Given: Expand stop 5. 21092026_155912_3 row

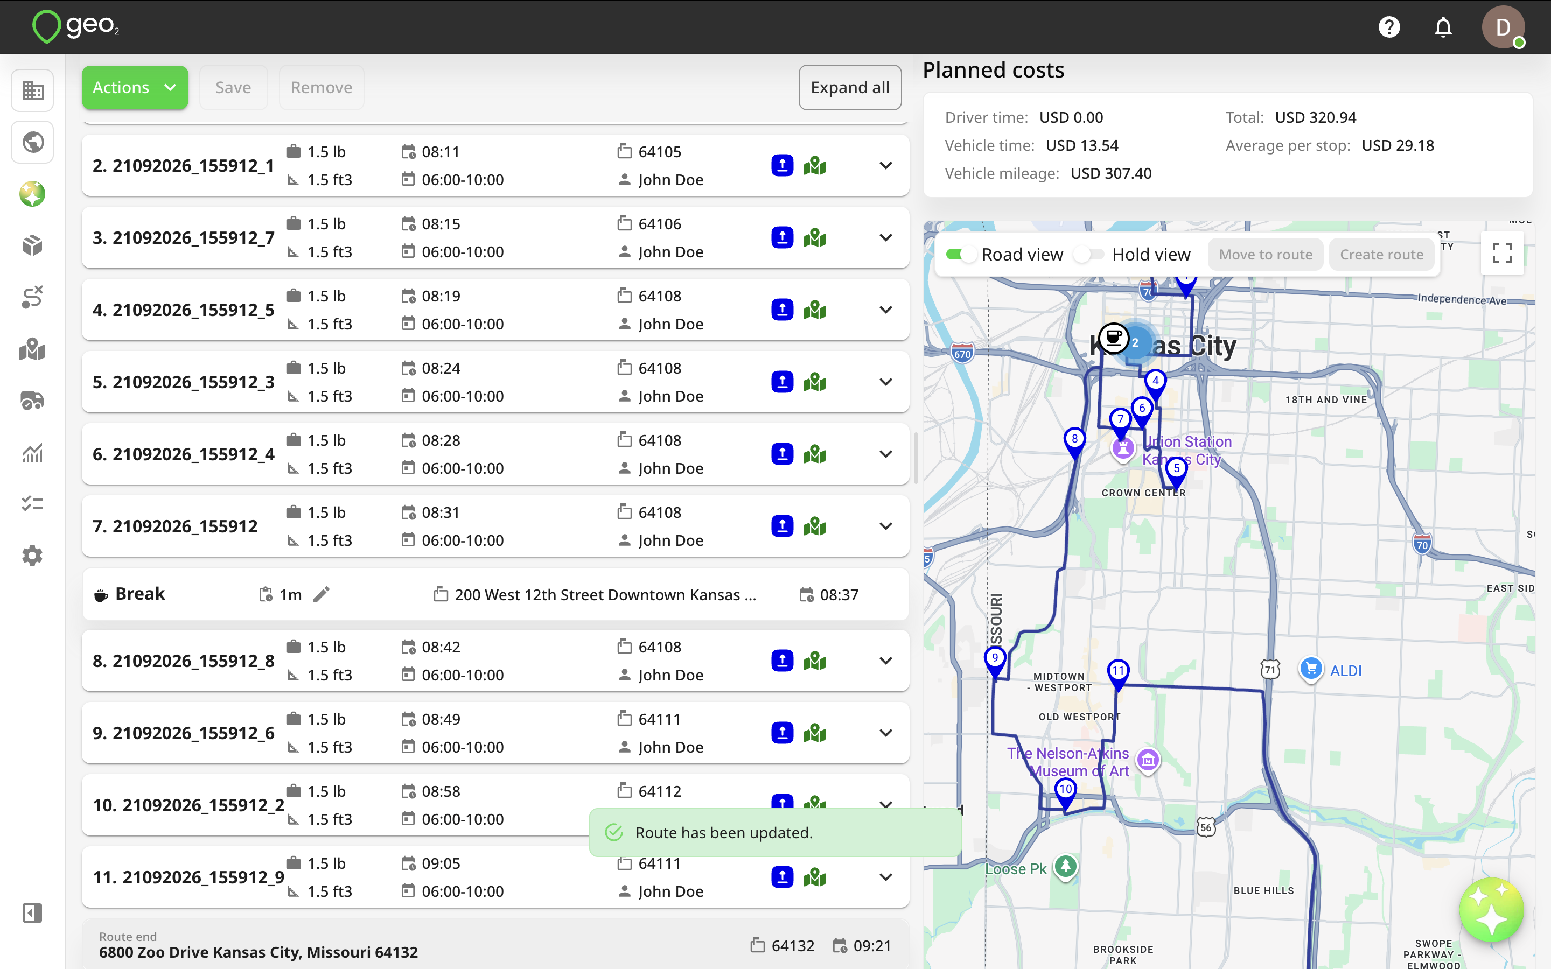Looking at the screenshot, I should (886, 382).
